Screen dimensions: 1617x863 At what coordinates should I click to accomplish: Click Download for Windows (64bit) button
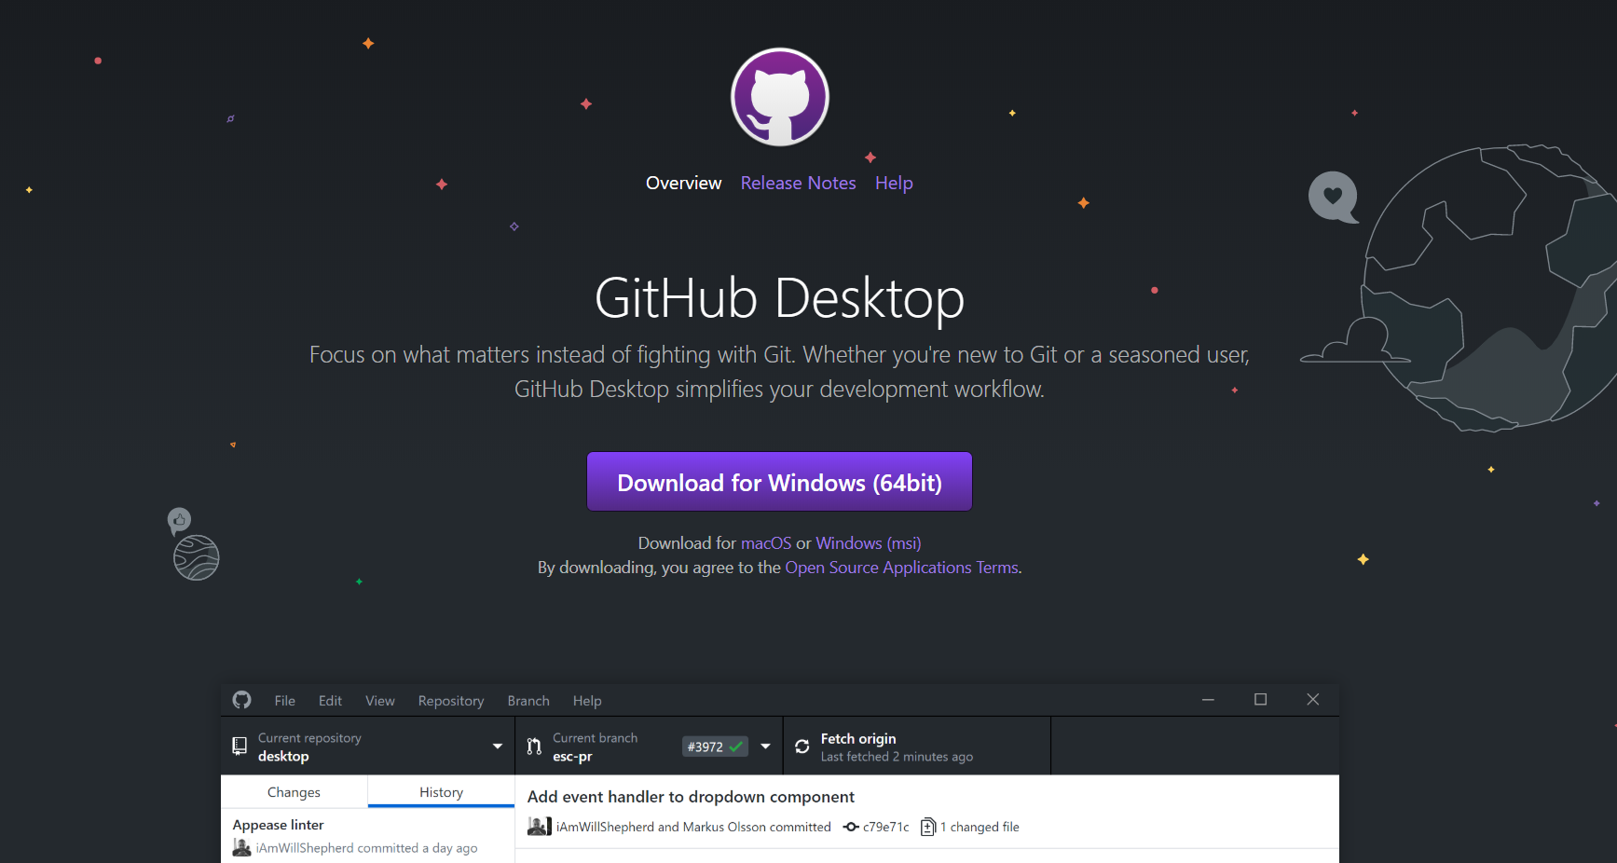(779, 482)
